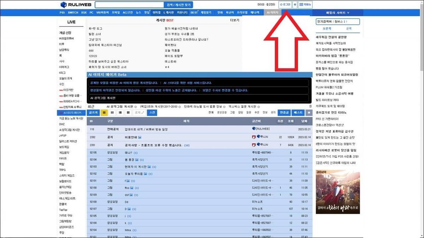Open the 커뮤니티 menu
424x238 pixels.
click(182, 13)
